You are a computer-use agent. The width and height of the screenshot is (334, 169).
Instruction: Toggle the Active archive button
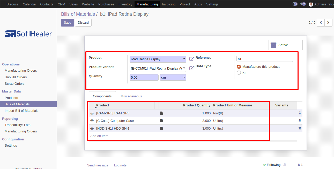coord(286,45)
